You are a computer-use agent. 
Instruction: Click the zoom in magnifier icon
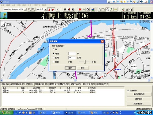29,10
